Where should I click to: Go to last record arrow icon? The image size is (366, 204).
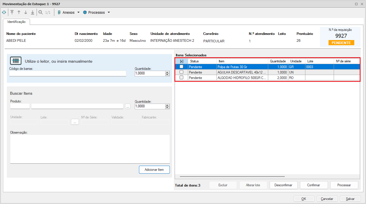(x=33, y=13)
